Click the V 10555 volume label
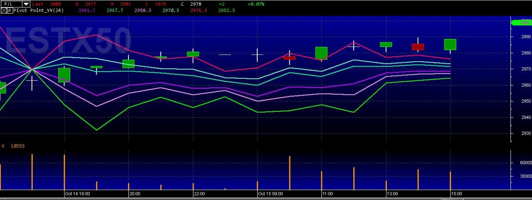The height and width of the screenshot is (200, 532). pyautogui.click(x=13, y=146)
